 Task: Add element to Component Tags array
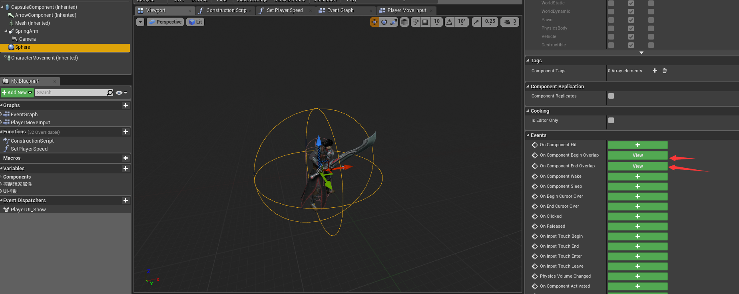click(655, 71)
